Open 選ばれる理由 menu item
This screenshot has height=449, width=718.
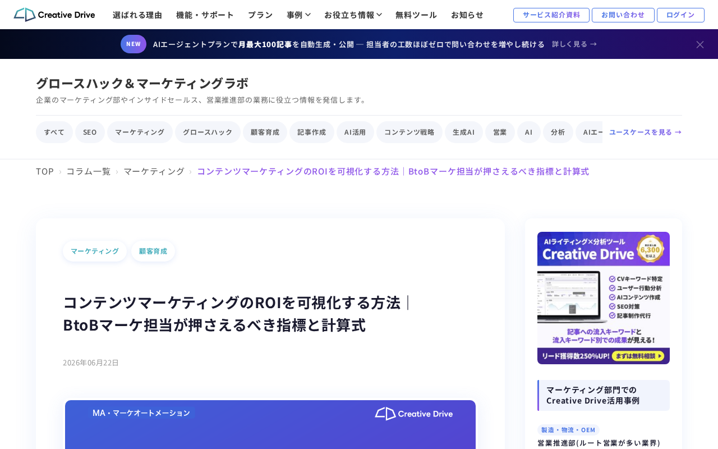[137, 15]
